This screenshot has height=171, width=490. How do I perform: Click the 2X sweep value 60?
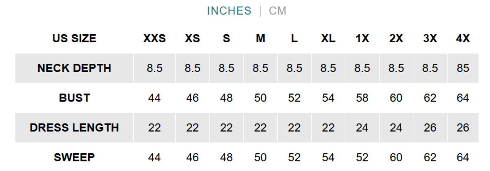396,157
